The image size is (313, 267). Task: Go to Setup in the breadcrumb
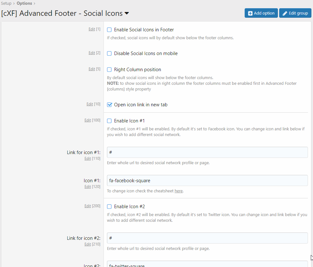[x=6, y=3]
